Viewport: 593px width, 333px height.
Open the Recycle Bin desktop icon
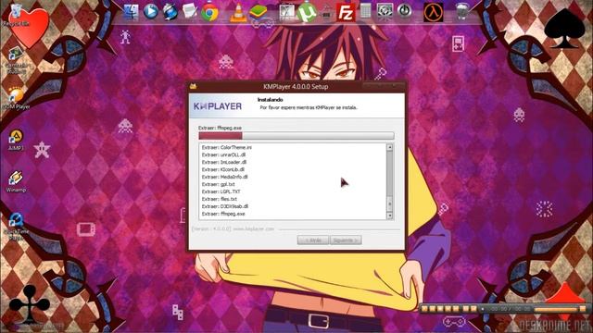(x=16, y=15)
